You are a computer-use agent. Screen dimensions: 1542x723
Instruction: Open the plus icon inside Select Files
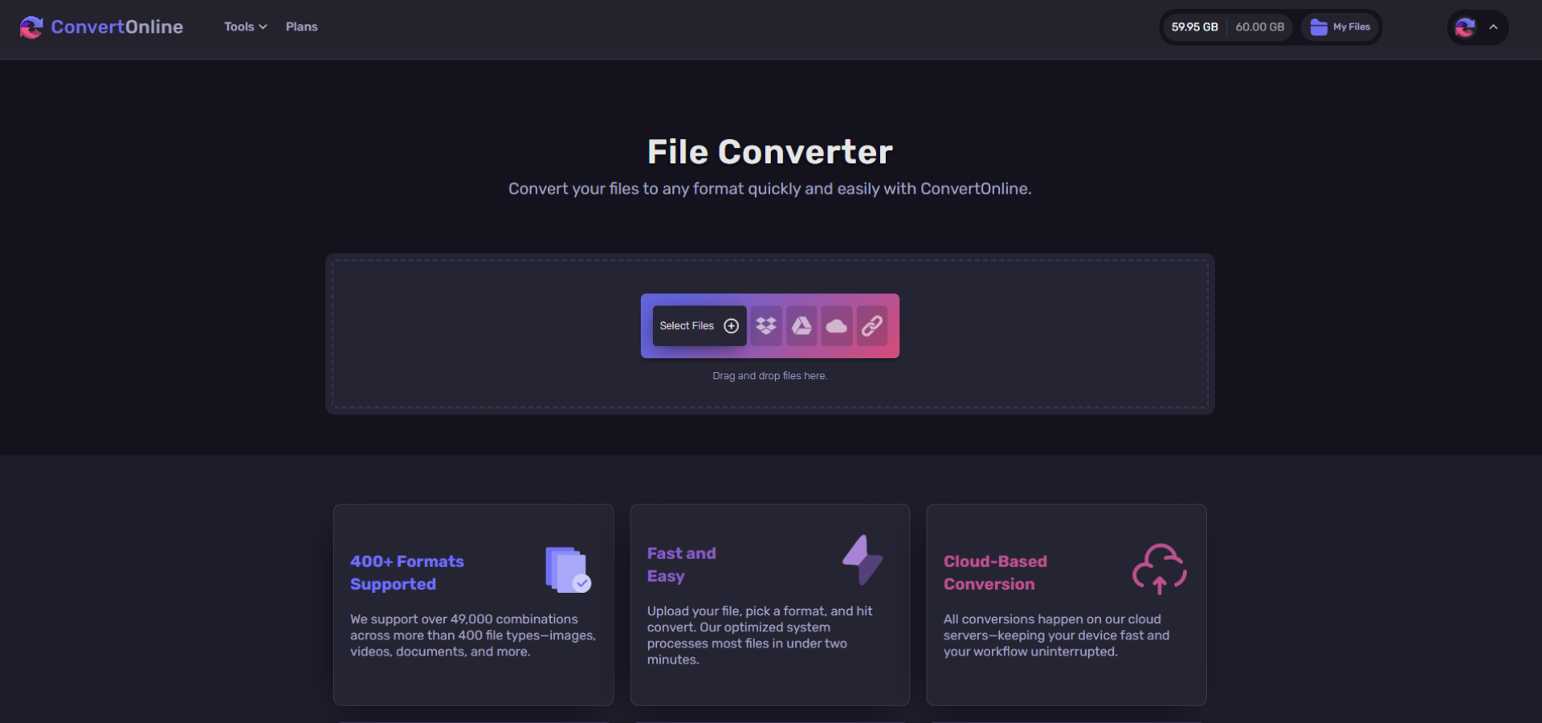coord(731,325)
